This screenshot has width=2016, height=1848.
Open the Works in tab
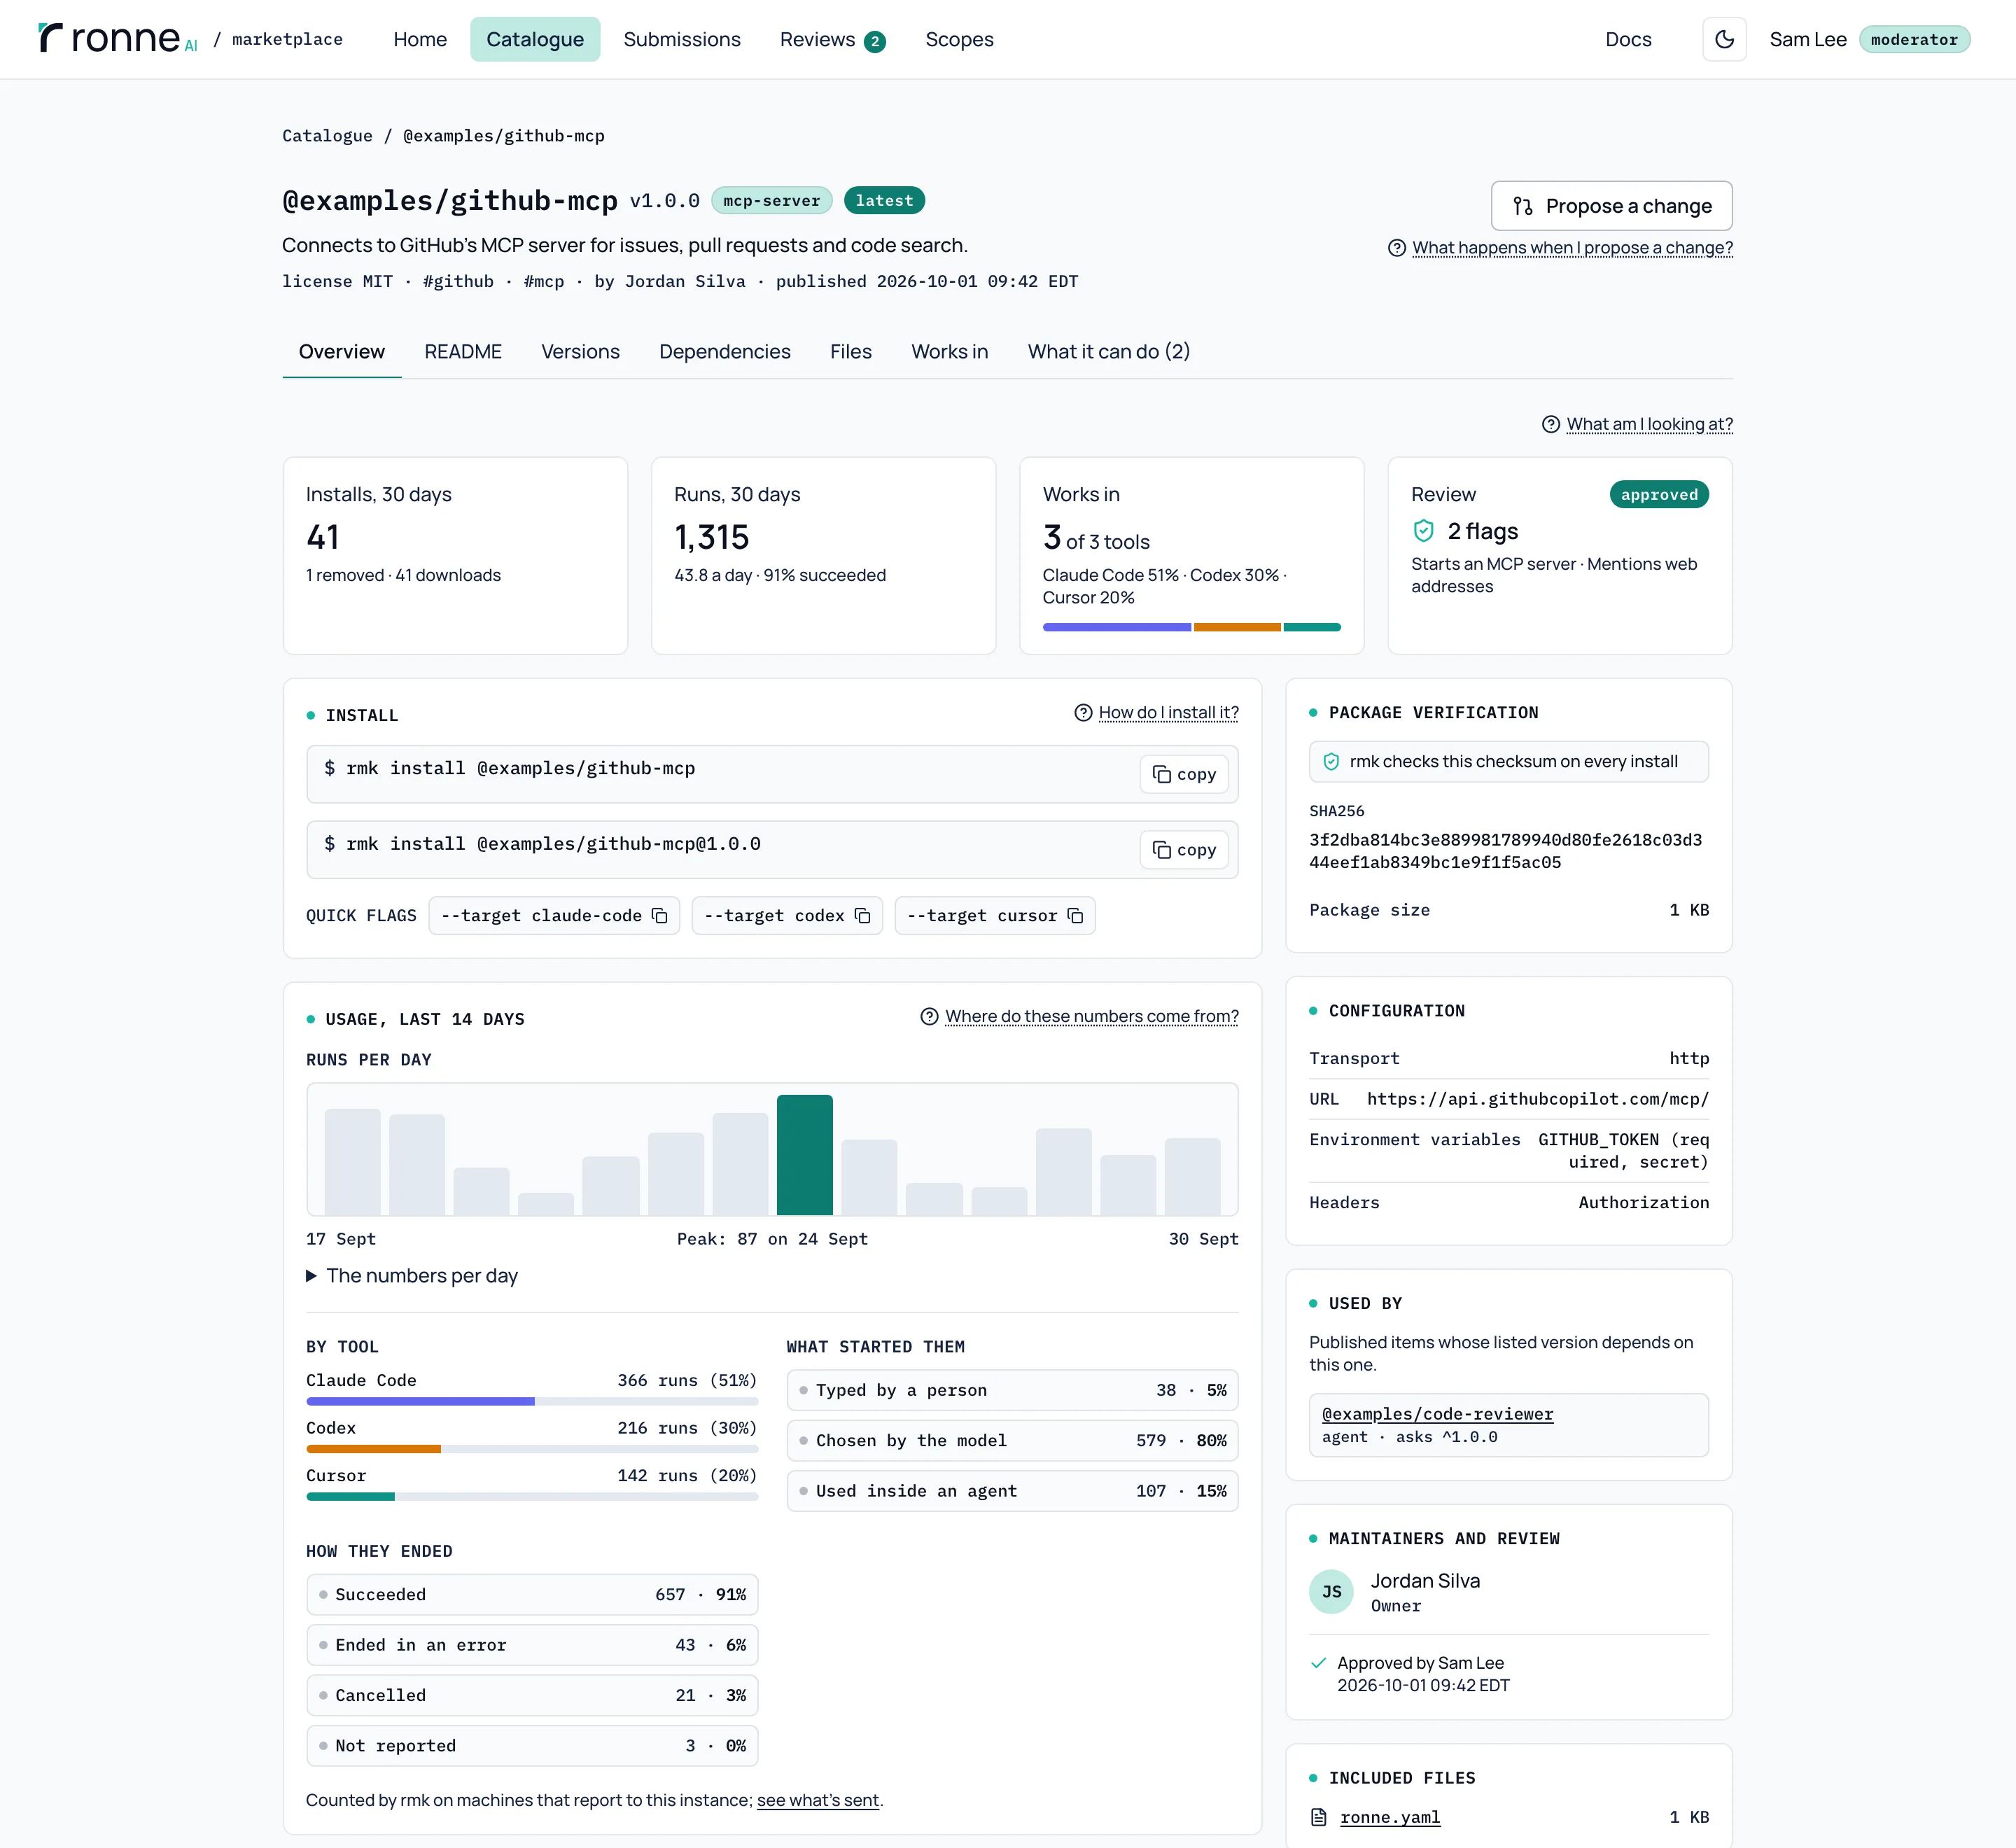tap(949, 352)
